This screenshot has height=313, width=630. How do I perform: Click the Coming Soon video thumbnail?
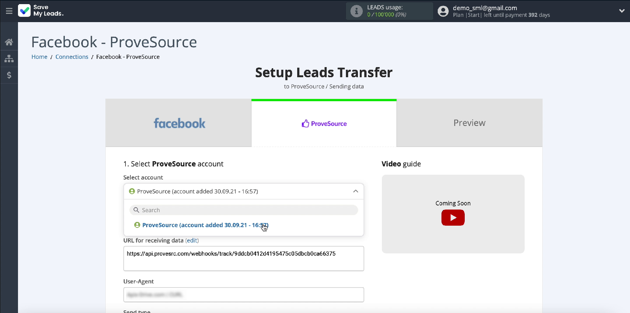pos(453,214)
